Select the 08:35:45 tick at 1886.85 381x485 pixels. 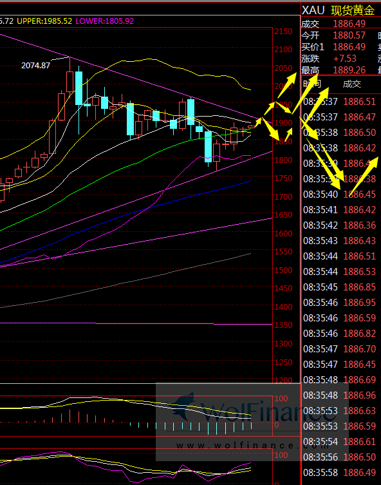click(339, 287)
